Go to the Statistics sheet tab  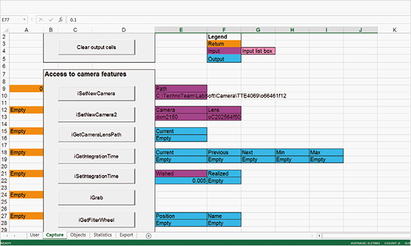tap(103, 235)
